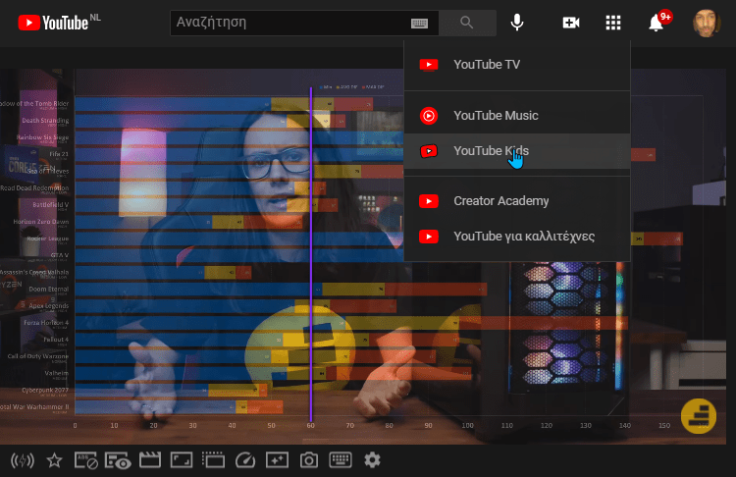The height and width of the screenshot is (477, 736).
Task: Select YouTube Kids menu entry
Action: point(517,151)
